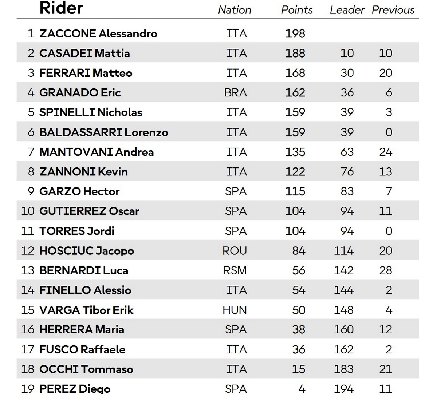This screenshot has width=437, height=400.
Task: Click TORRES Jordi's name
Action: coord(77,231)
